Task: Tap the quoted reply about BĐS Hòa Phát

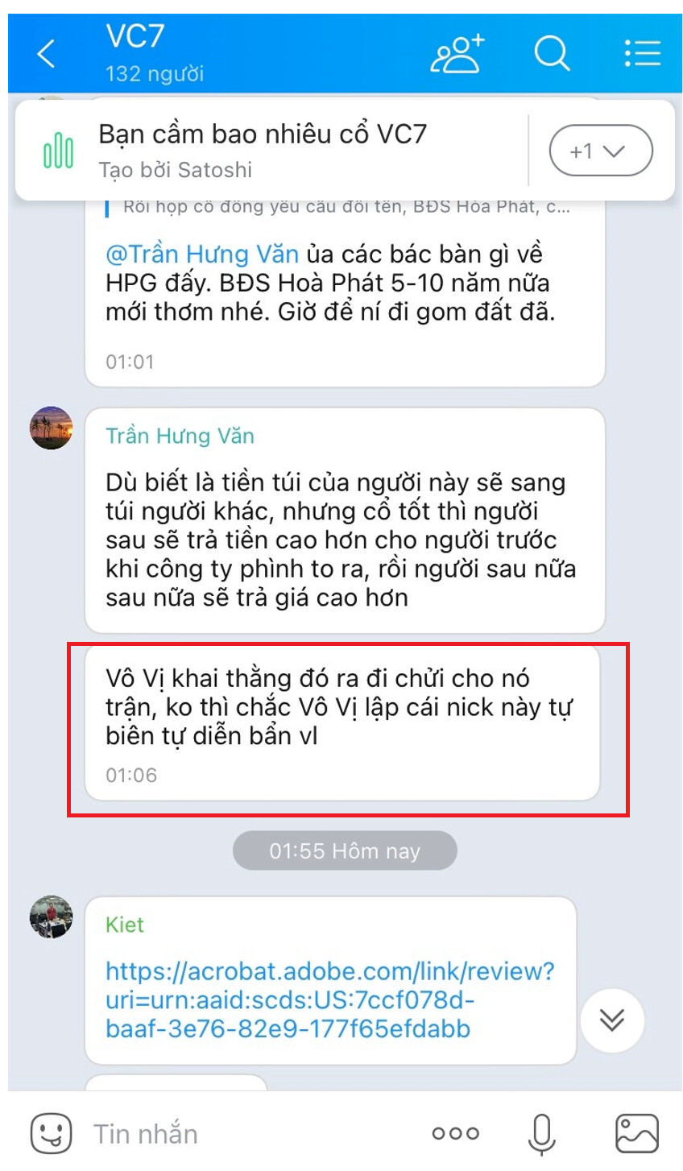Action: click(x=346, y=207)
